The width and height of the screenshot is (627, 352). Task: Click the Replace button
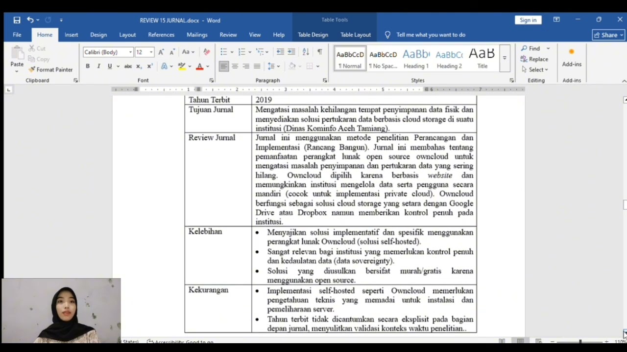point(534,59)
